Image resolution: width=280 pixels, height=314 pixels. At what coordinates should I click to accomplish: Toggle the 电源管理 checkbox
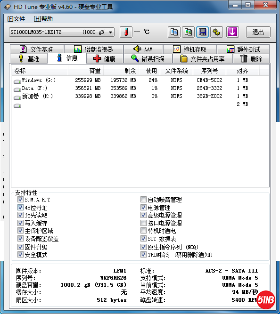tap(143, 207)
